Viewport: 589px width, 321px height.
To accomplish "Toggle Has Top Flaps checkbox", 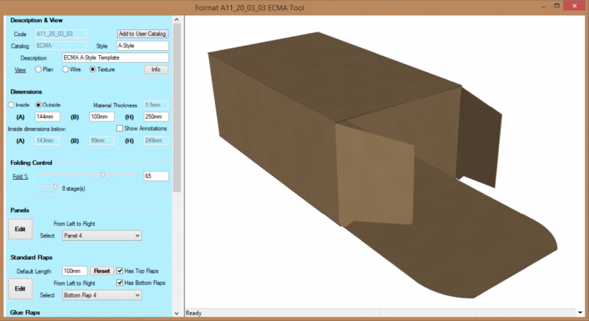I will 120,271.
